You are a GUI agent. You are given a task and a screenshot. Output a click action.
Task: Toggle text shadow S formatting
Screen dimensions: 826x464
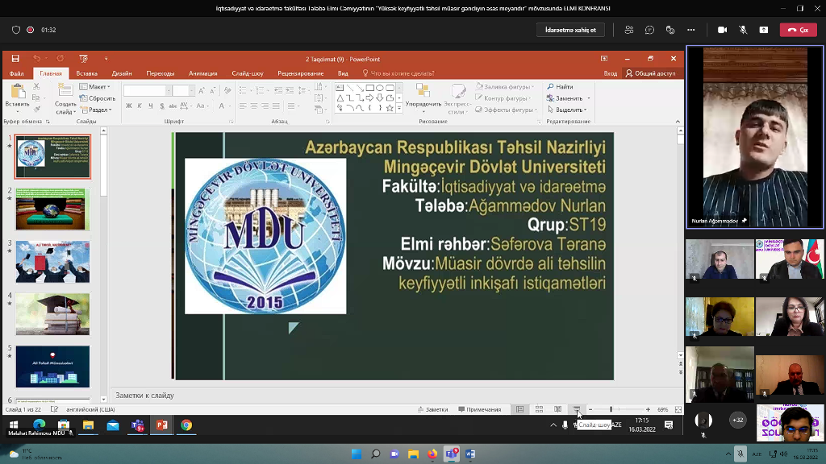tap(161, 106)
